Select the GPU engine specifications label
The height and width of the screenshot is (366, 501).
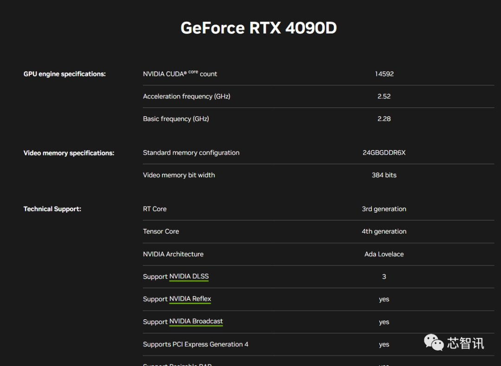pos(64,74)
